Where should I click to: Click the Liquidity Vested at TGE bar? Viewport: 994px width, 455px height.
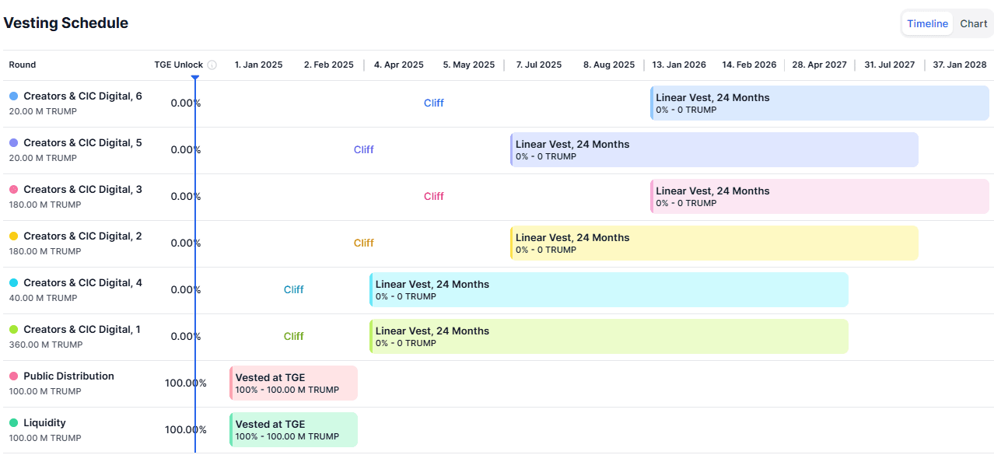coord(293,430)
